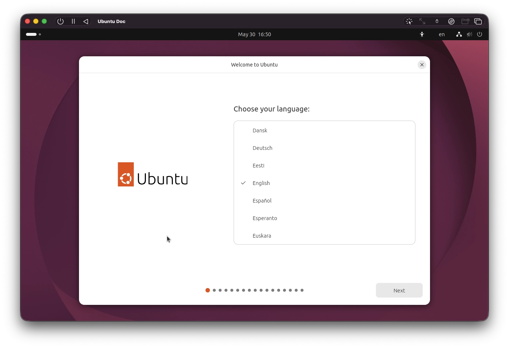509x348 pixels.
Task: Pause the Ubuntu Doc virtual machine
Action: click(x=73, y=21)
